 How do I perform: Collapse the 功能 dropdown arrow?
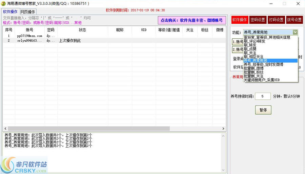(x=295, y=32)
